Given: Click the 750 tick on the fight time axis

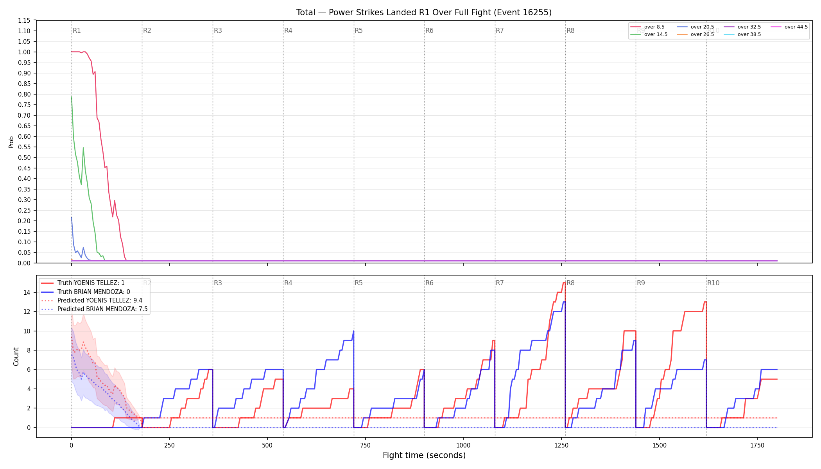Looking at the screenshot, I should (x=366, y=445).
